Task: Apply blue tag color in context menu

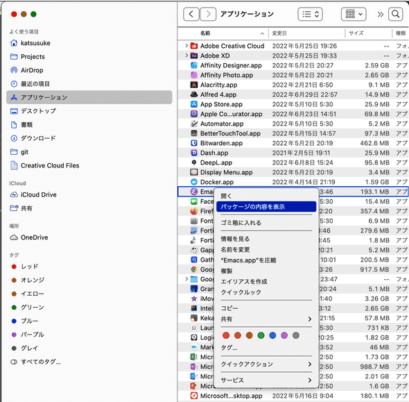Action: point(272,335)
